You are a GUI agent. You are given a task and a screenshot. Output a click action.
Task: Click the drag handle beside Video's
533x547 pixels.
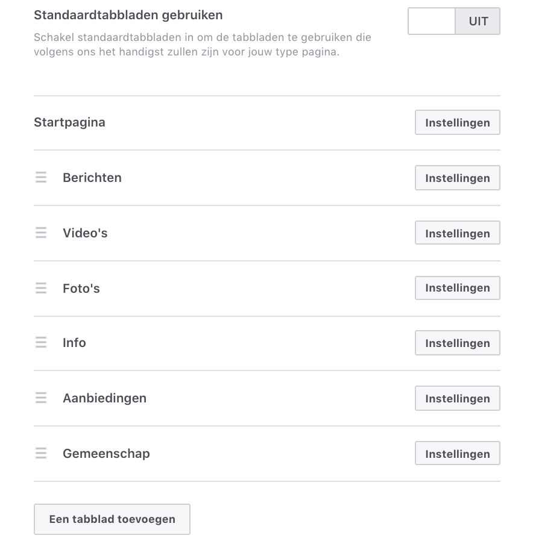click(x=41, y=233)
